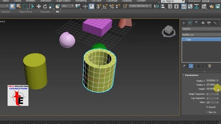Screen dimensions: 221x124
Task: Toggle the Spinner Snap button
Action: (x=118, y=6)
